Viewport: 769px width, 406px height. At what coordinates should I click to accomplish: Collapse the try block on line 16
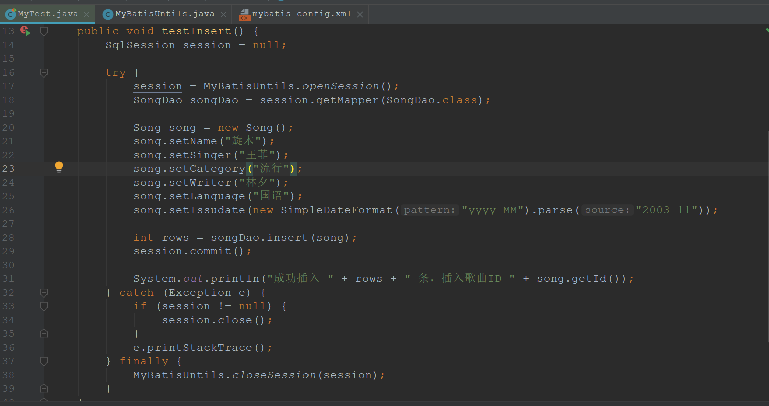point(44,73)
